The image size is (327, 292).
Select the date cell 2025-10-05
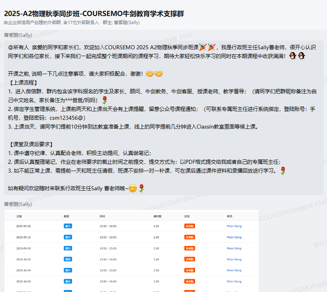point(23,282)
